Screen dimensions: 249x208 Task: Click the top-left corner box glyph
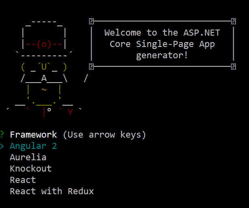click(92, 21)
